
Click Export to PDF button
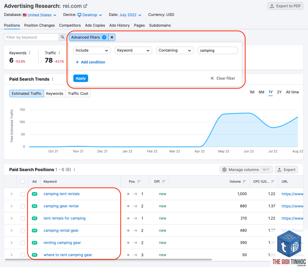[x=285, y=6]
